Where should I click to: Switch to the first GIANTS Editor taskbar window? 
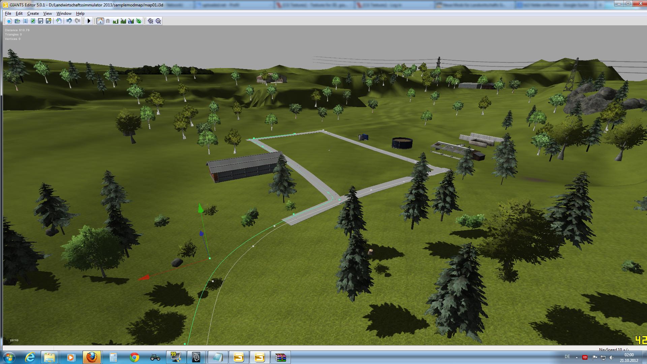coord(239,357)
